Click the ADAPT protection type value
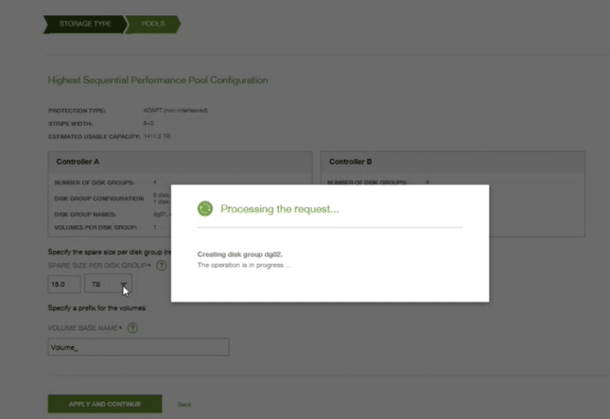The width and height of the screenshot is (610, 419). pyautogui.click(x=176, y=111)
